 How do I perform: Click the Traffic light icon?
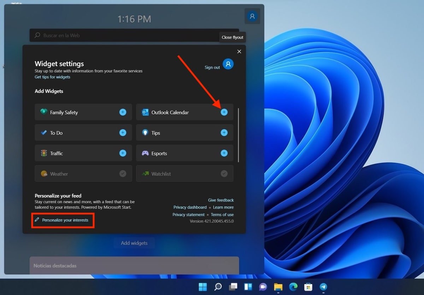(44, 153)
